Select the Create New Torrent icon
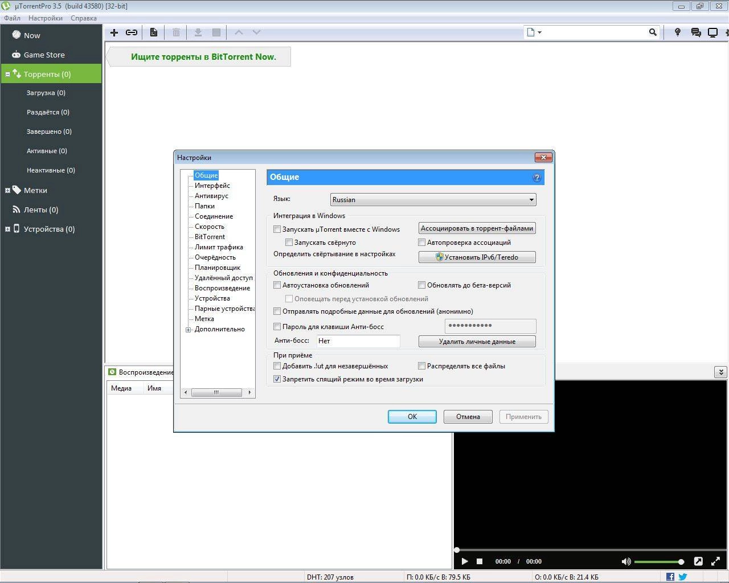This screenshot has width=729, height=583. click(x=153, y=32)
